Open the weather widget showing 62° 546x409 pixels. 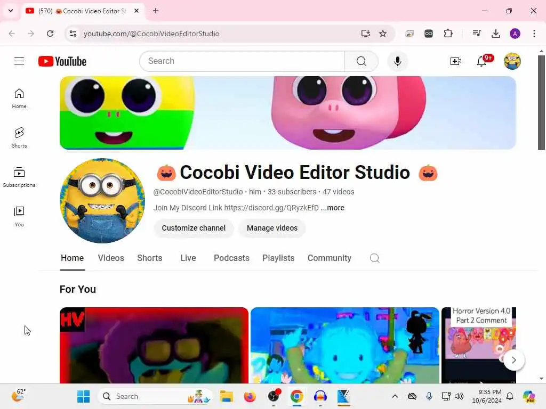click(18, 396)
